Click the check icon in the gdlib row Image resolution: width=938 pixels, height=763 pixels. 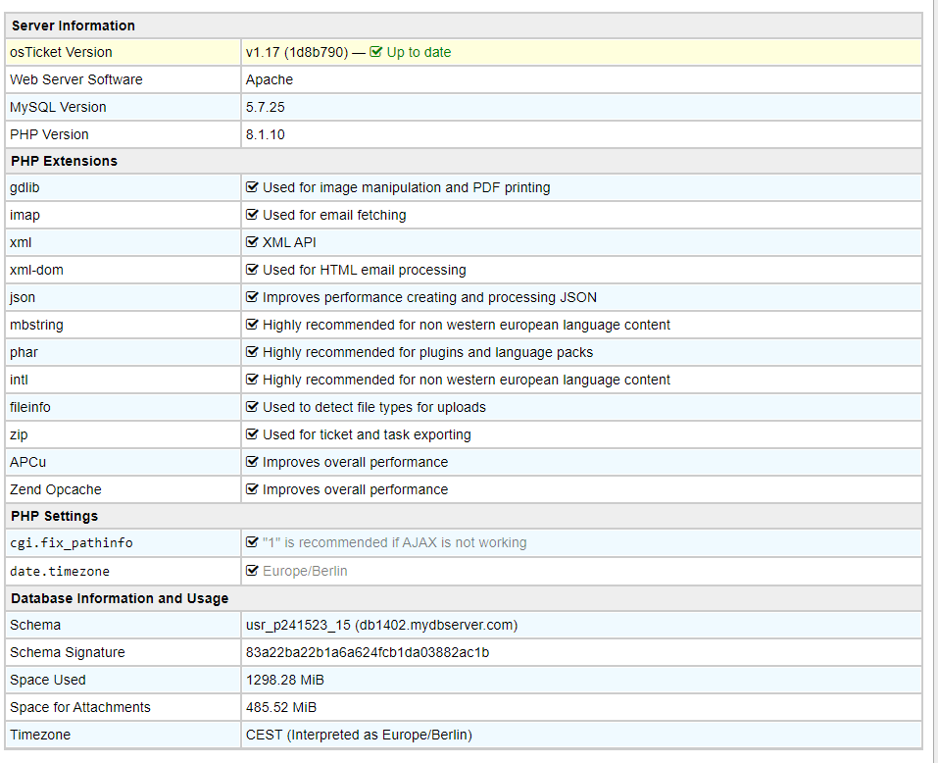[x=252, y=187]
